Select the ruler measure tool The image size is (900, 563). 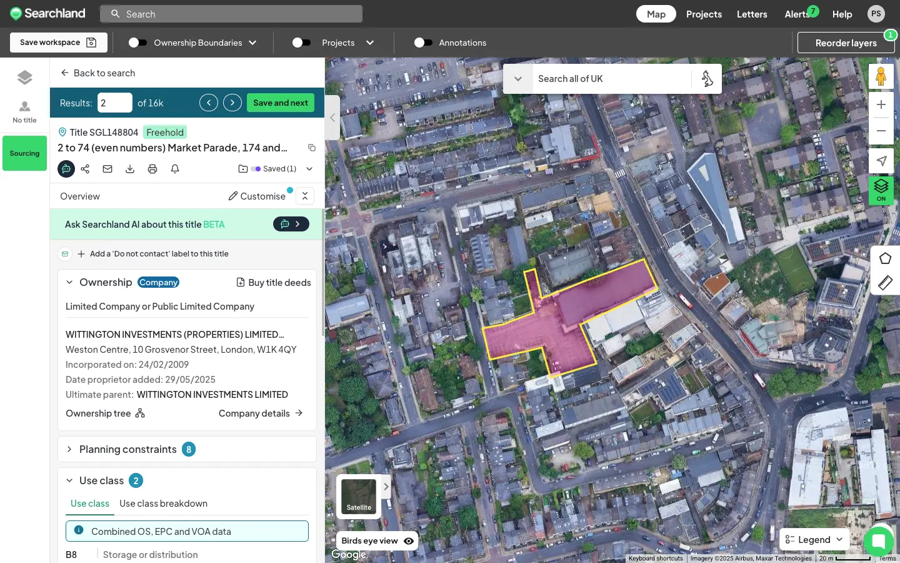point(885,283)
